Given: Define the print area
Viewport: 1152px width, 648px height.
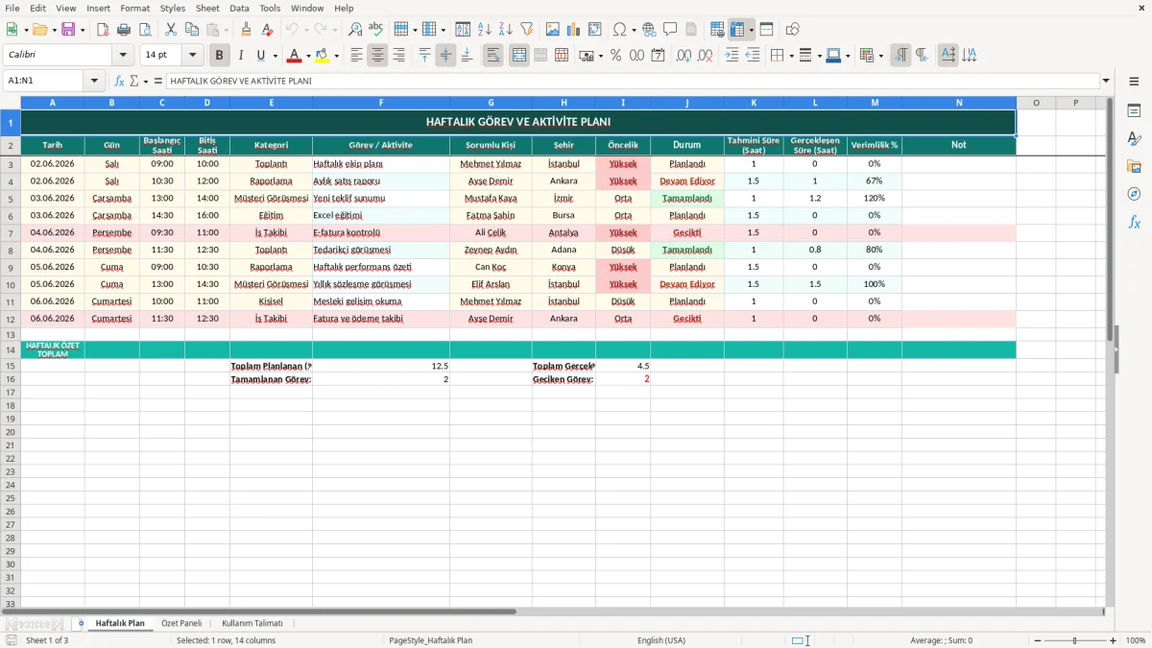Looking at the screenshot, I should pos(717,30).
